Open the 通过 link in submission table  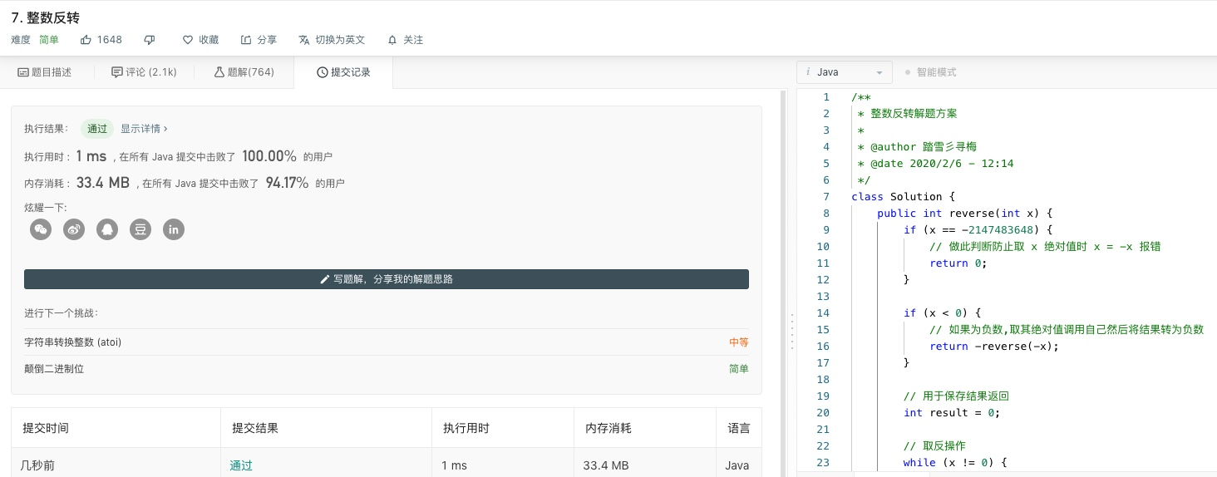pyautogui.click(x=241, y=465)
